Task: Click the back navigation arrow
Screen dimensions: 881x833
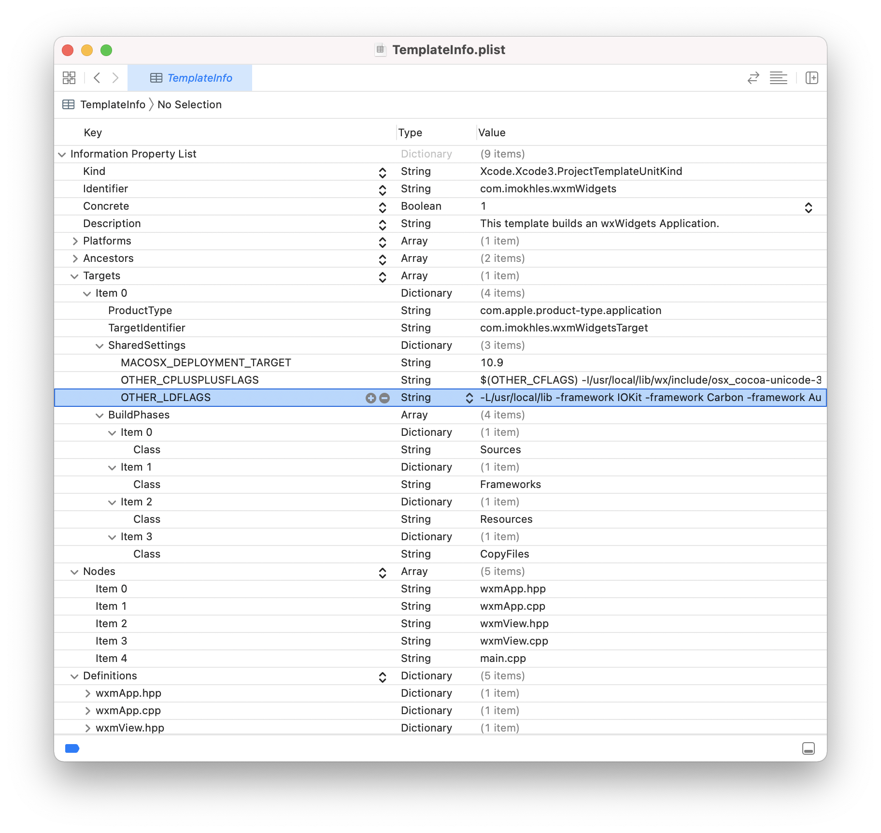Action: tap(97, 77)
